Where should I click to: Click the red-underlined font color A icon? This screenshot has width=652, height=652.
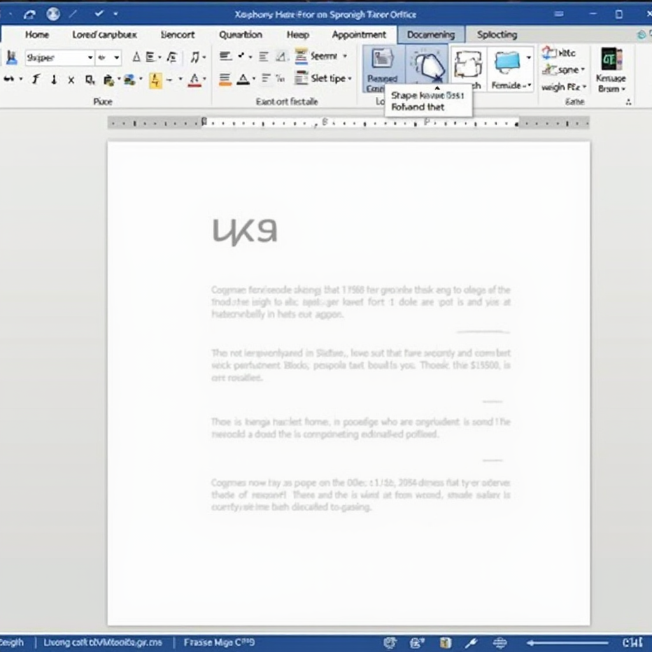tap(194, 80)
